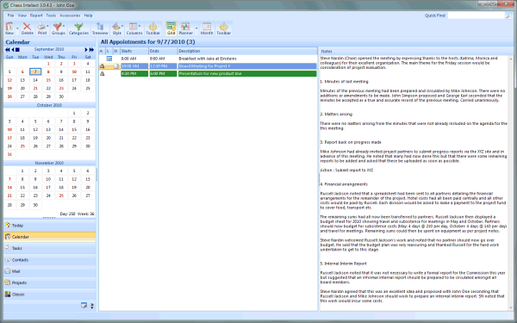Open the Tools menu
The width and height of the screenshot is (517, 323).
[x=51, y=16]
